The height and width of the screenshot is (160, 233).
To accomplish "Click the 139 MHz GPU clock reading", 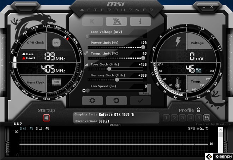I will pyautogui.click(x=55, y=57).
